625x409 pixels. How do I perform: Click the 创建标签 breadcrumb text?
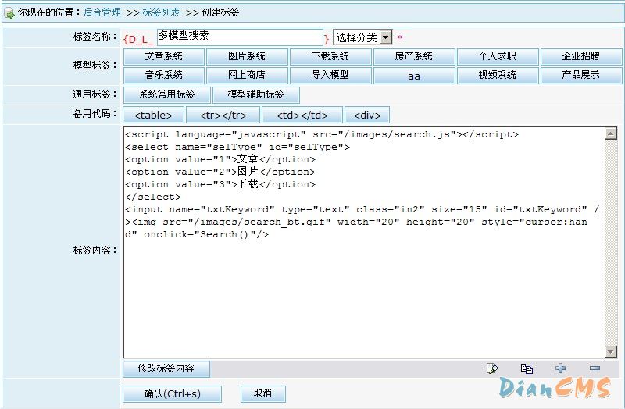click(x=220, y=12)
